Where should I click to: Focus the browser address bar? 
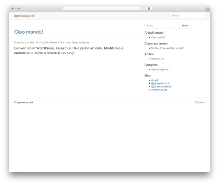point(104,8)
